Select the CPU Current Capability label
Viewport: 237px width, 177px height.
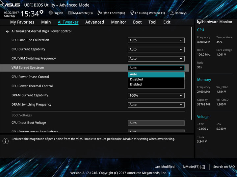coord(28,49)
